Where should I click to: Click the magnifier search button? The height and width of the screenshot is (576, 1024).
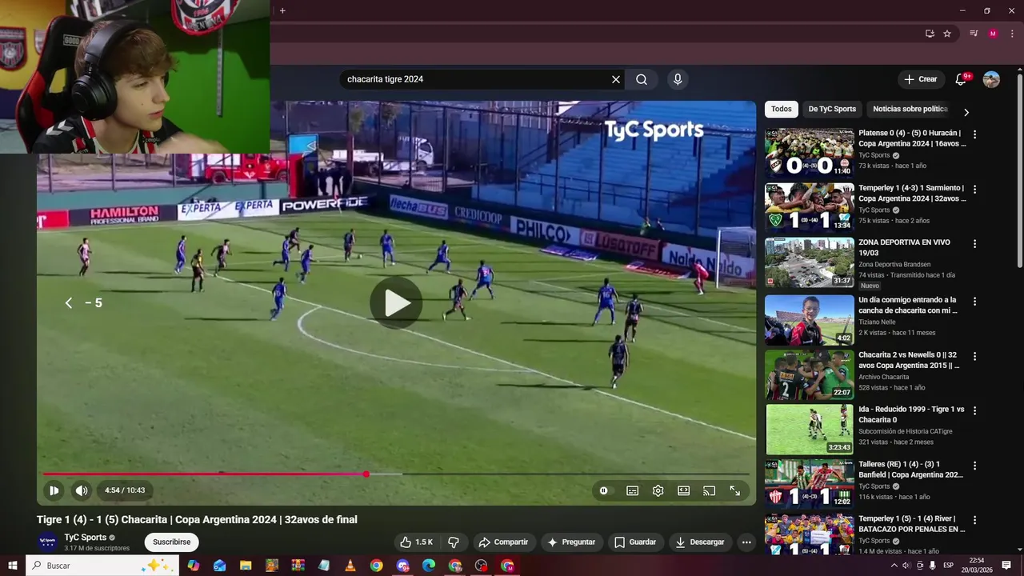pyautogui.click(x=642, y=79)
